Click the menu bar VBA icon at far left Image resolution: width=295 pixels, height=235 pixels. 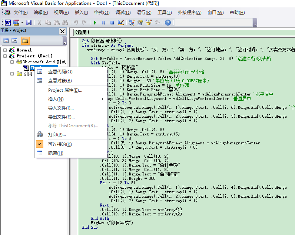coord(7,13)
